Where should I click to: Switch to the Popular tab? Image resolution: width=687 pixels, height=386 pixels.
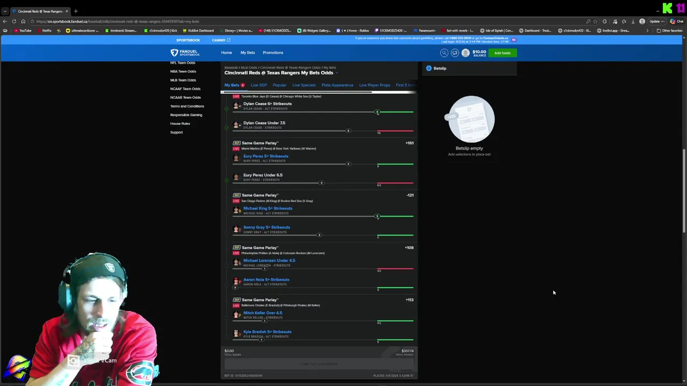[280, 85]
